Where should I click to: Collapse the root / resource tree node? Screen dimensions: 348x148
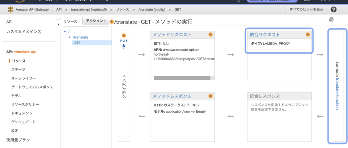point(65,32)
